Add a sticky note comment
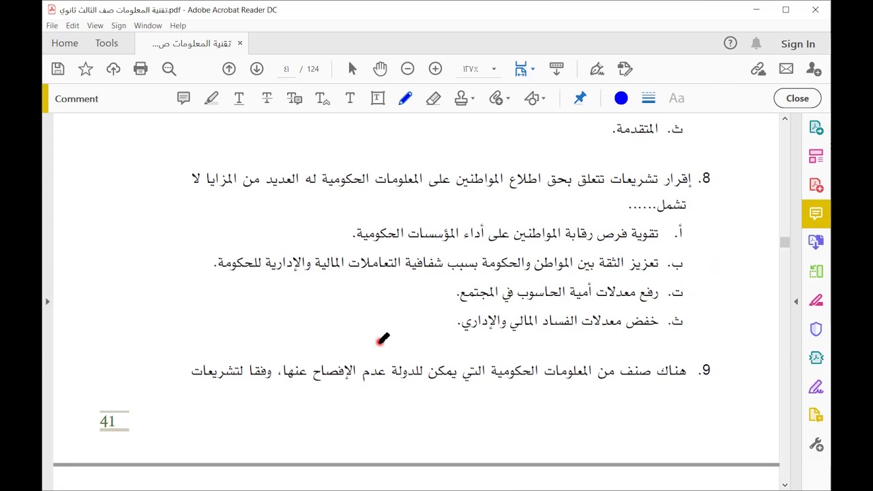 183,98
